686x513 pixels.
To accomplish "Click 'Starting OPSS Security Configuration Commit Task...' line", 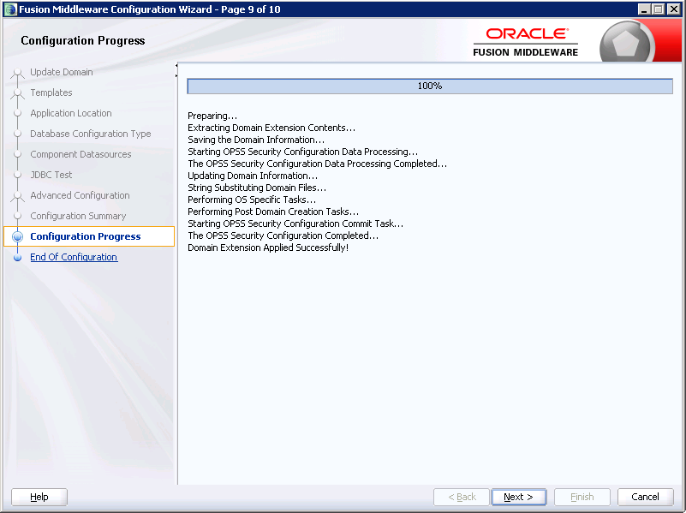I will [295, 224].
